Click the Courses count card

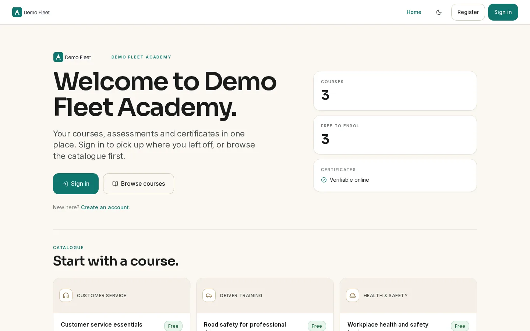395,91
